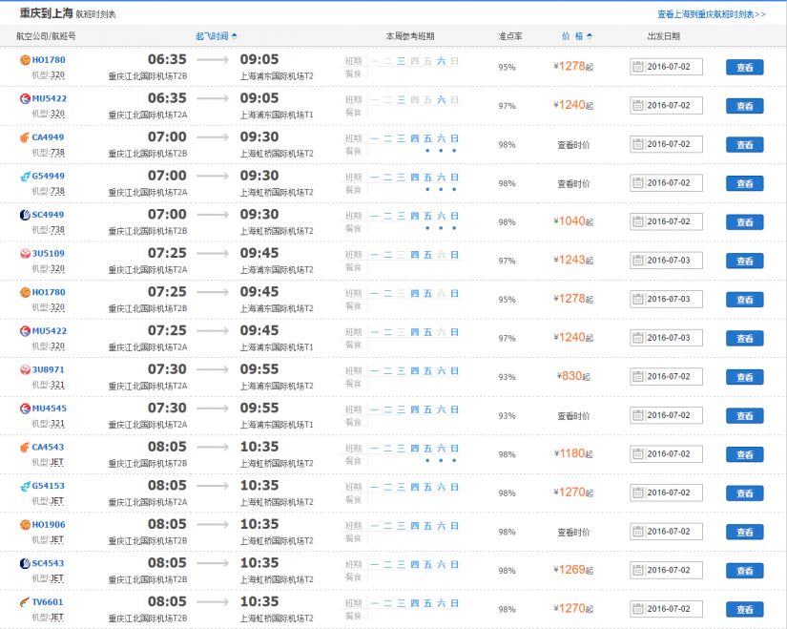Click aircraft type 321 under 3U8971
The height and width of the screenshot is (629, 787).
[x=57, y=385]
